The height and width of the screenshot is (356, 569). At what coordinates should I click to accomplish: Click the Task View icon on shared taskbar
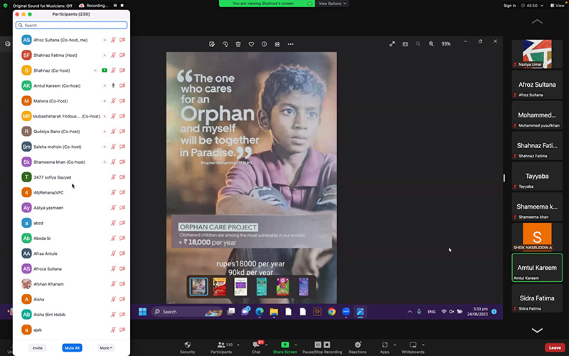230,312
